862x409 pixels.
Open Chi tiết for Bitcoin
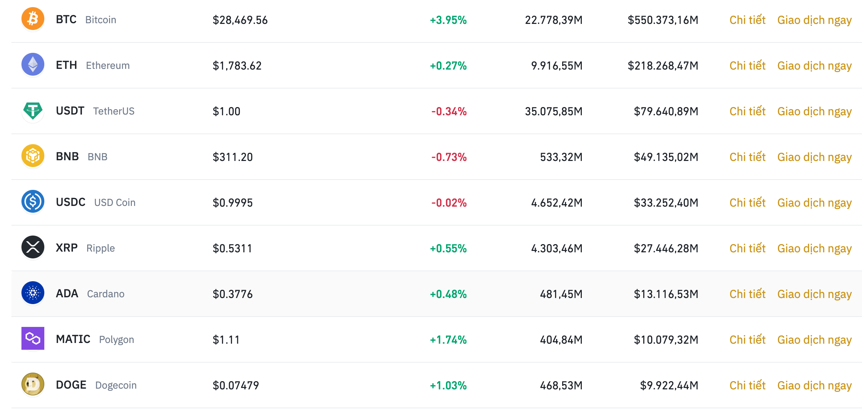click(x=747, y=20)
